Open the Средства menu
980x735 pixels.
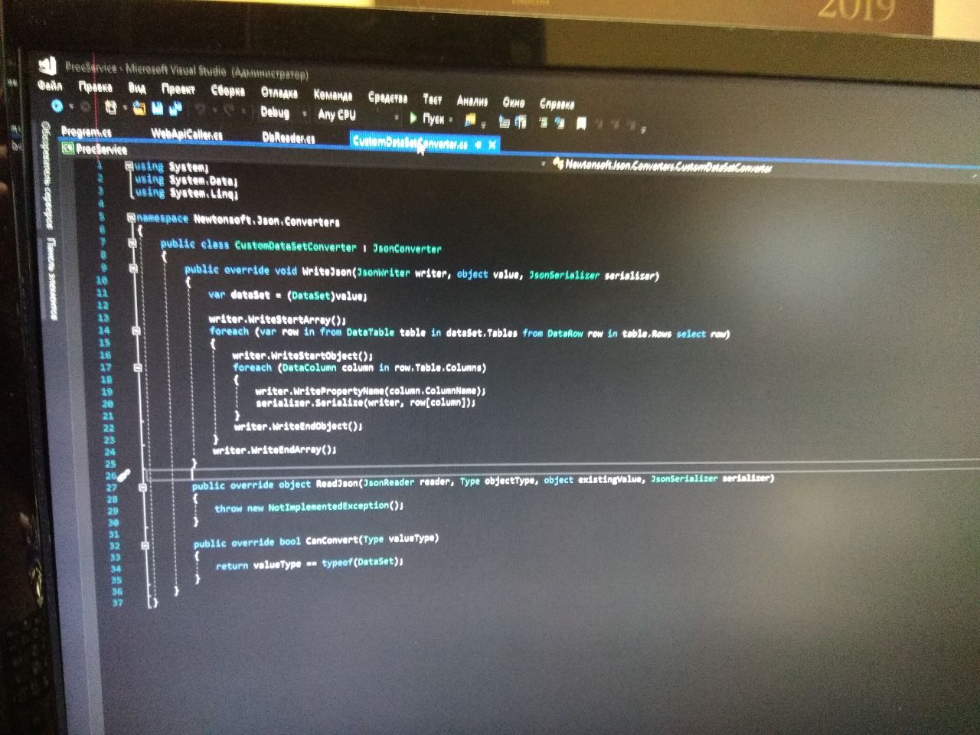[387, 97]
